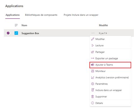134x108 pixels.
Task: Click the gear icon for Paramètres
Action: (x=92, y=84)
